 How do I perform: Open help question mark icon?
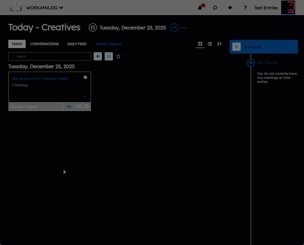click(x=245, y=8)
